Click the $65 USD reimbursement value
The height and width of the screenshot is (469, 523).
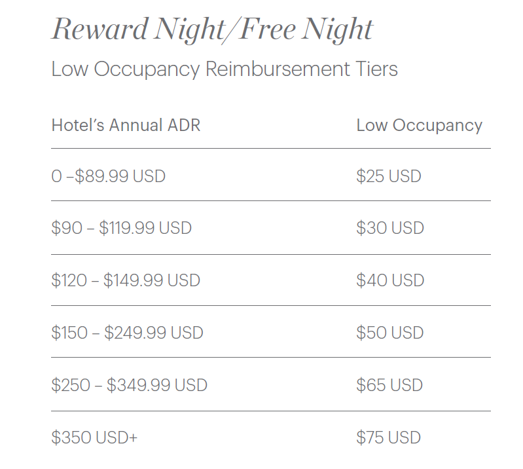pos(389,385)
